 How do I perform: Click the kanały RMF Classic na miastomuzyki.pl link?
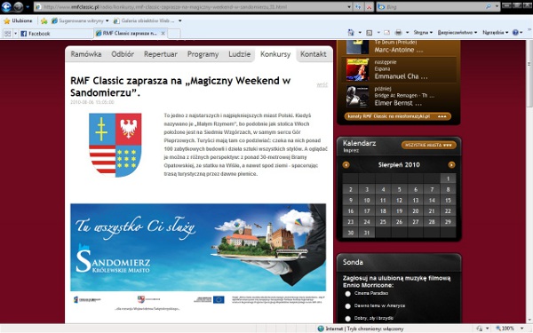tap(397, 116)
